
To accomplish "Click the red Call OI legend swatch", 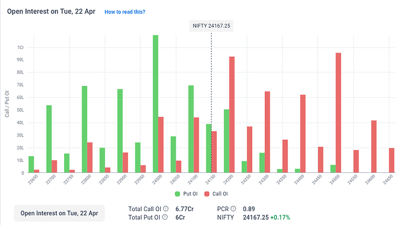I will [207, 194].
